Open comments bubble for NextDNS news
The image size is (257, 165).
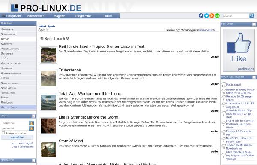[224, 138]
